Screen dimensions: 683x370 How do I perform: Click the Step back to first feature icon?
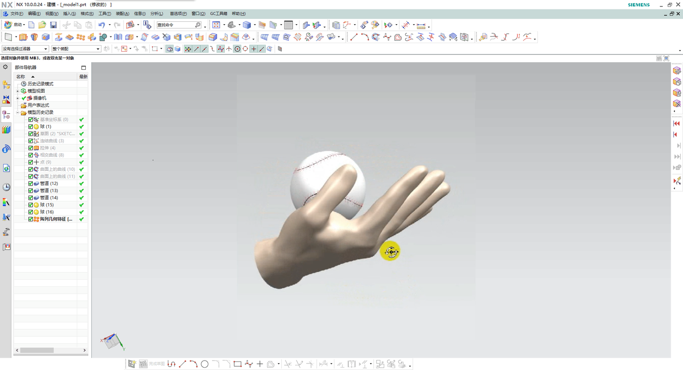677,123
